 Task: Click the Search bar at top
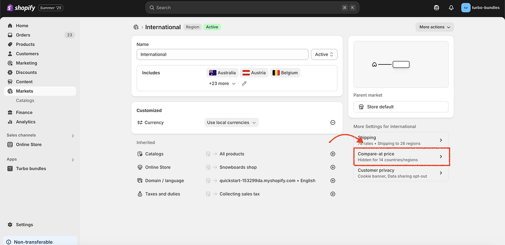pos(252,8)
